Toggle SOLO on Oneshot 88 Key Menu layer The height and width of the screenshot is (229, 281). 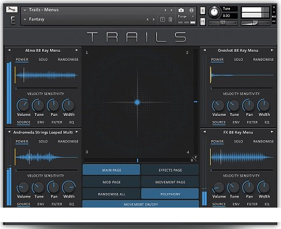(x=238, y=60)
